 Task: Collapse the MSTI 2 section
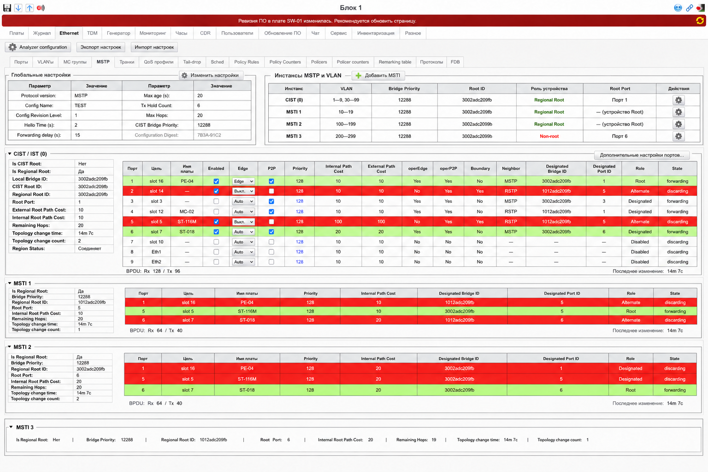pos(10,347)
